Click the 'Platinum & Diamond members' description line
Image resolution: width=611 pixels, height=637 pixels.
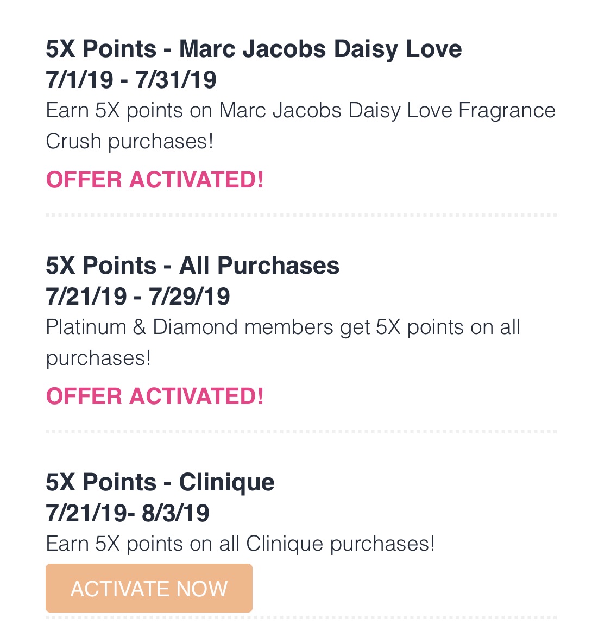tap(283, 327)
